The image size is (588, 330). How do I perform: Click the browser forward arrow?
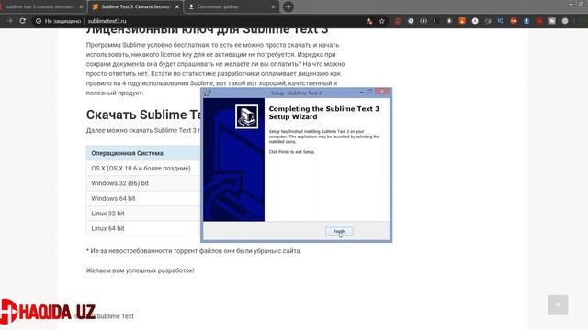tap(10, 21)
